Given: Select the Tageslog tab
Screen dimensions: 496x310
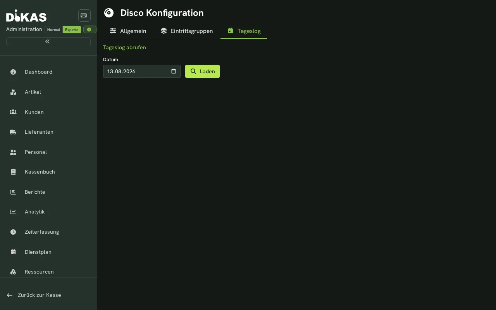Looking at the screenshot, I should 244,31.
